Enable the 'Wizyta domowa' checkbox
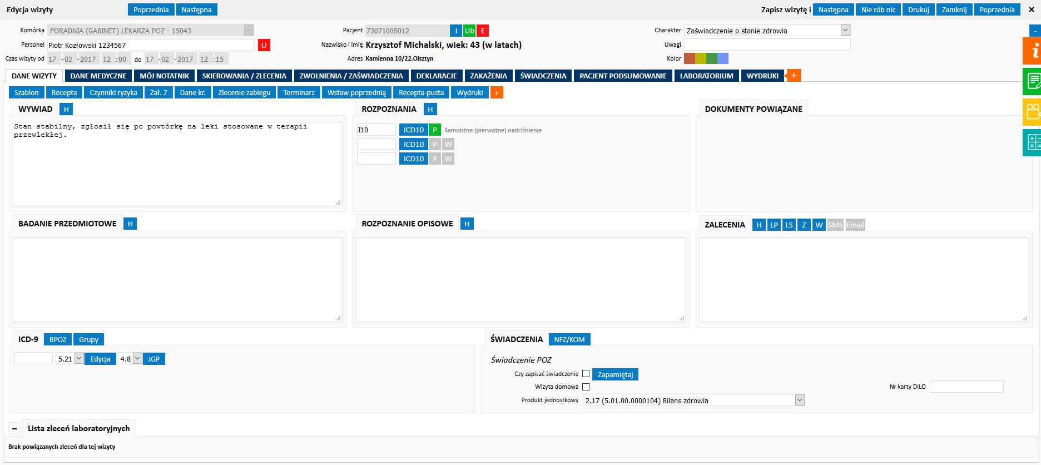The image size is (1041, 465). [x=586, y=387]
